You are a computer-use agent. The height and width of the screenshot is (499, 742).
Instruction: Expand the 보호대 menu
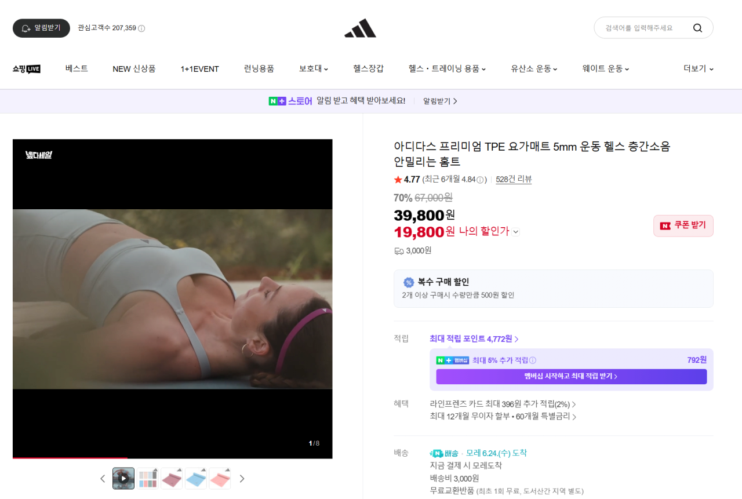click(x=314, y=69)
